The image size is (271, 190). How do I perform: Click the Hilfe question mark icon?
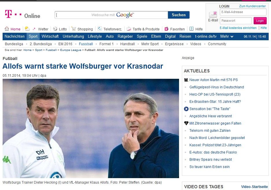[x=191, y=29]
